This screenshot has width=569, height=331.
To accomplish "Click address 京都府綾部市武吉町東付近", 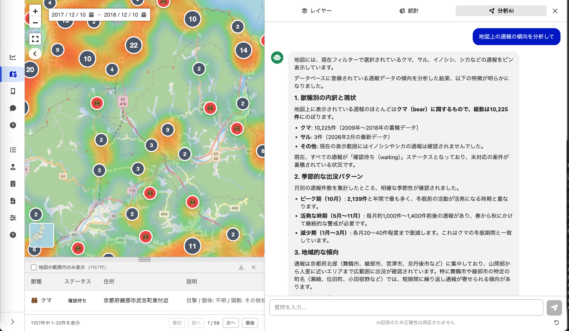I will [x=136, y=301].
